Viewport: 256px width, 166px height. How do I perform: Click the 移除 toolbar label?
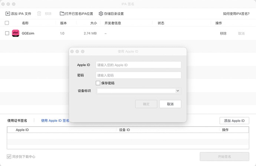click(48, 14)
